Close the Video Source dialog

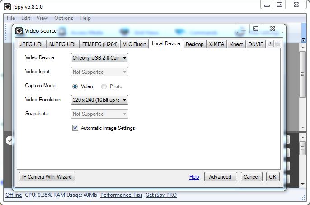(273, 29)
